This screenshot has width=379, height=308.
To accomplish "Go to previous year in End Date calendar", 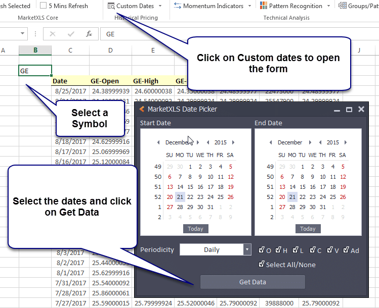I will (320, 142).
